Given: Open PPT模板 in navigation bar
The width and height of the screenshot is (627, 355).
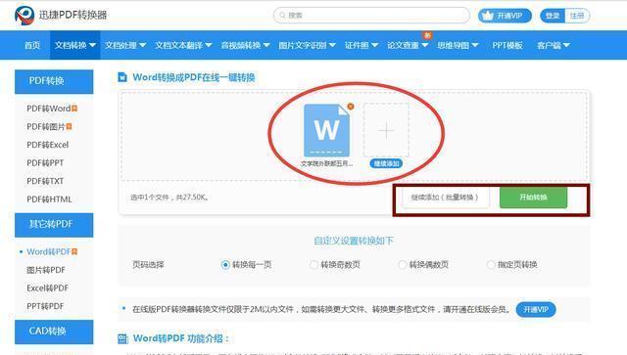Looking at the screenshot, I should click(x=507, y=45).
